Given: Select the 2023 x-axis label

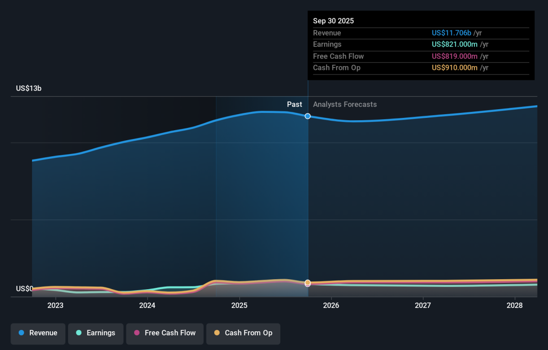Looking at the screenshot, I should pos(55,305).
